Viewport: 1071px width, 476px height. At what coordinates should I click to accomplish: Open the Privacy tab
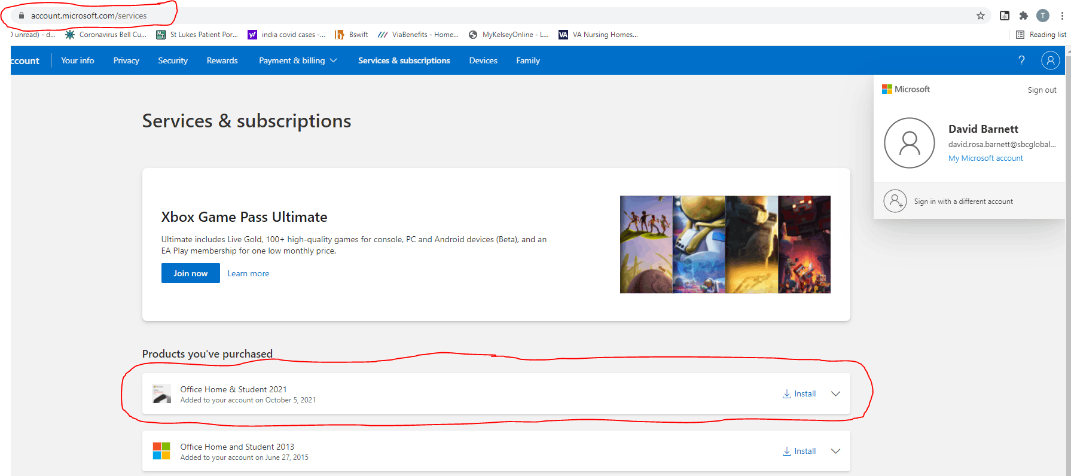click(x=126, y=60)
